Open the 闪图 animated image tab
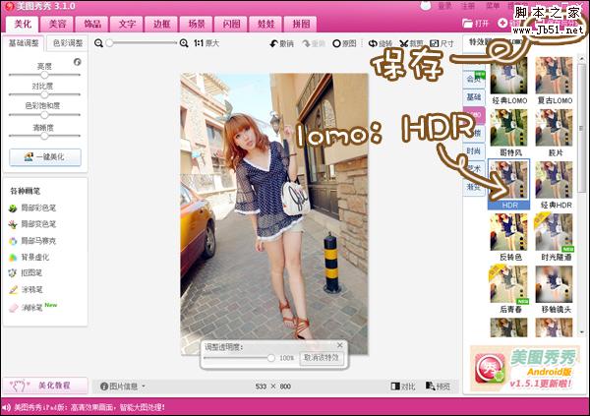The width and height of the screenshot is (590, 416). tap(231, 24)
